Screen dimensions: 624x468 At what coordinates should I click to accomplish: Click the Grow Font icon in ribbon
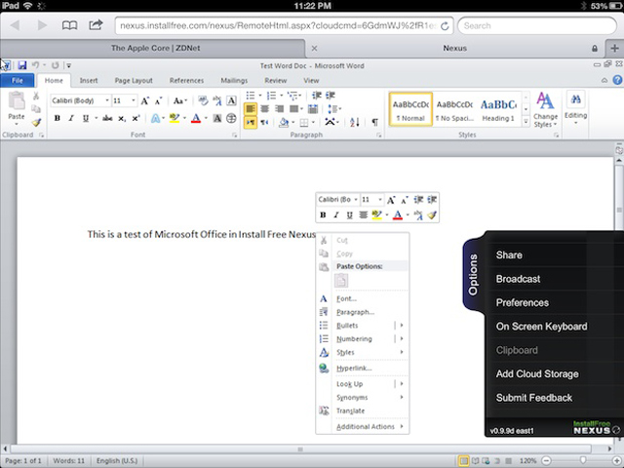pyautogui.click(x=145, y=100)
